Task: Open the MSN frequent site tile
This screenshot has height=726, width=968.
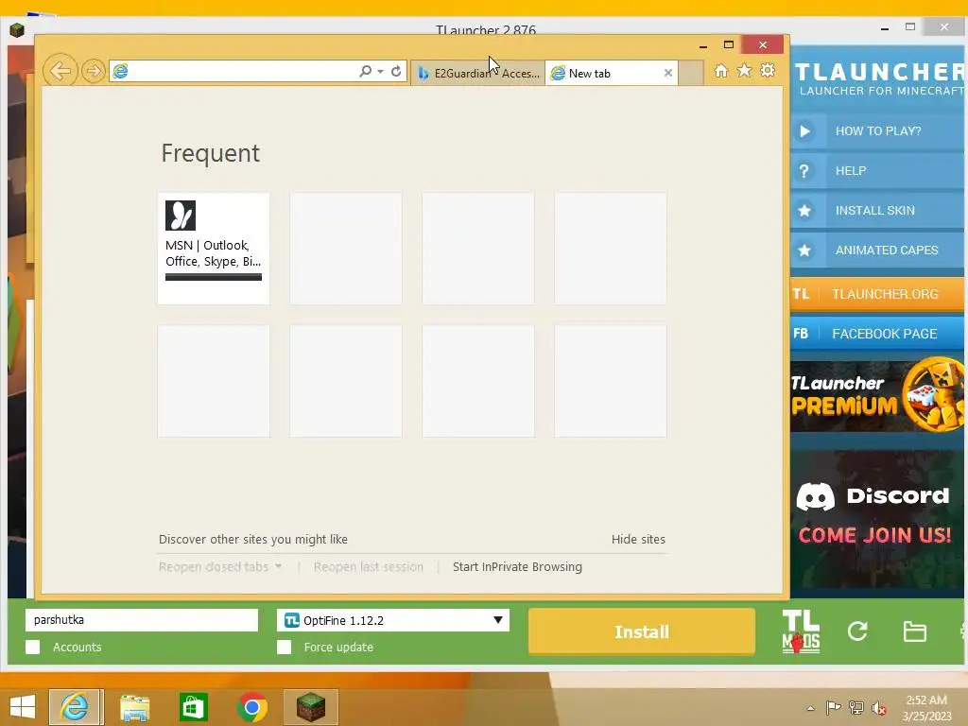Action: (214, 249)
